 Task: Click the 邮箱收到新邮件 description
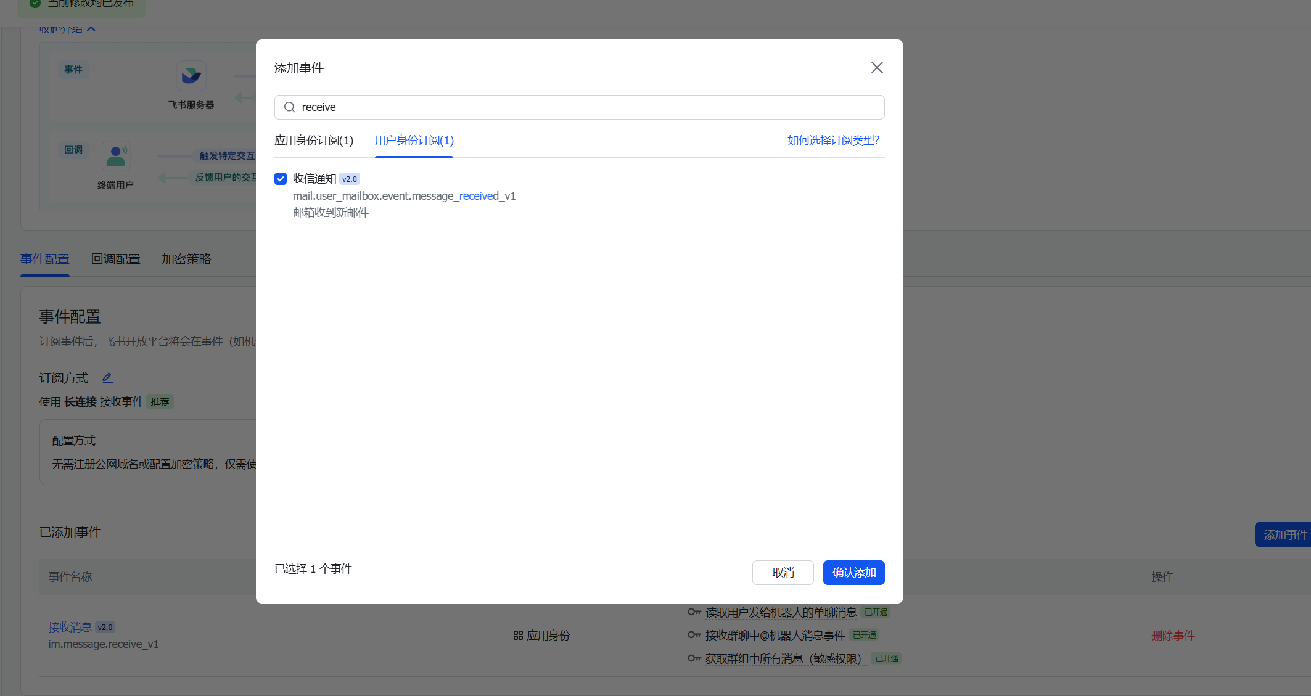tap(331, 213)
